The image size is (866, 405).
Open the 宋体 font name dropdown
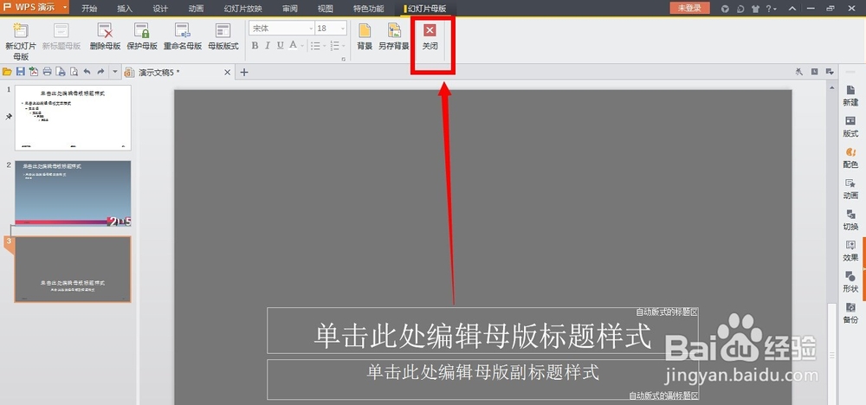point(310,29)
